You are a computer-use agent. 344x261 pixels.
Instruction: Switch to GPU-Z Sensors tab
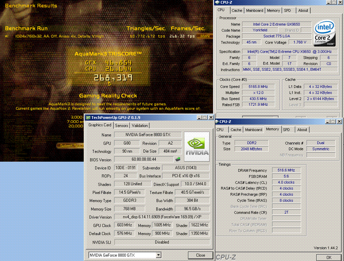[x=122, y=126]
